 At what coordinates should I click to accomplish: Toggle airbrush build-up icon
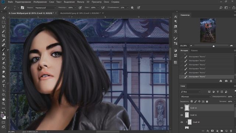(103, 7)
